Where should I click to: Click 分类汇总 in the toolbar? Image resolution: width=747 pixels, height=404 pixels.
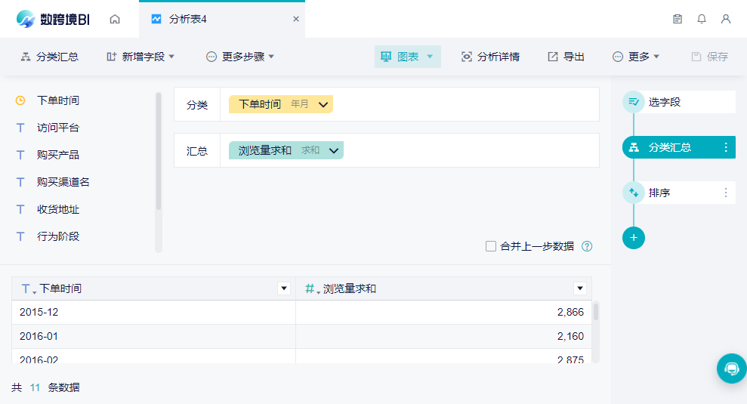click(50, 57)
